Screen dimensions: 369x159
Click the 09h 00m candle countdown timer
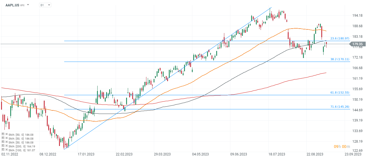pyautogui.click(x=342, y=147)
